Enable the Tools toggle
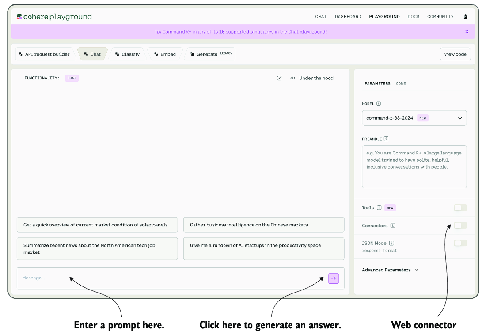Image resolution: width=486 pixels, height=331 pixels. point(460,208)
